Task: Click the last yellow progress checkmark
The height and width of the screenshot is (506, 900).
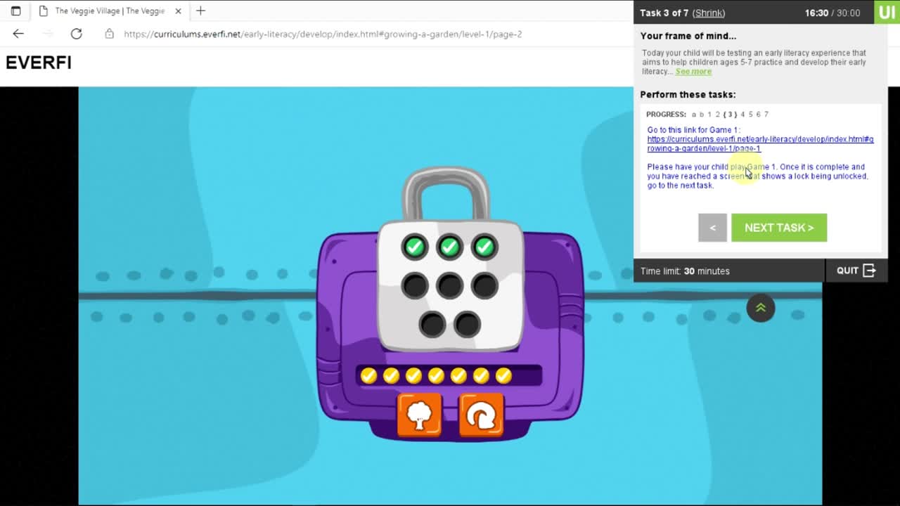Action: click(x=503, y=376)
